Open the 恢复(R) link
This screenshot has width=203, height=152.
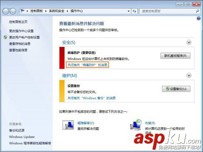(x=150, y=123)
